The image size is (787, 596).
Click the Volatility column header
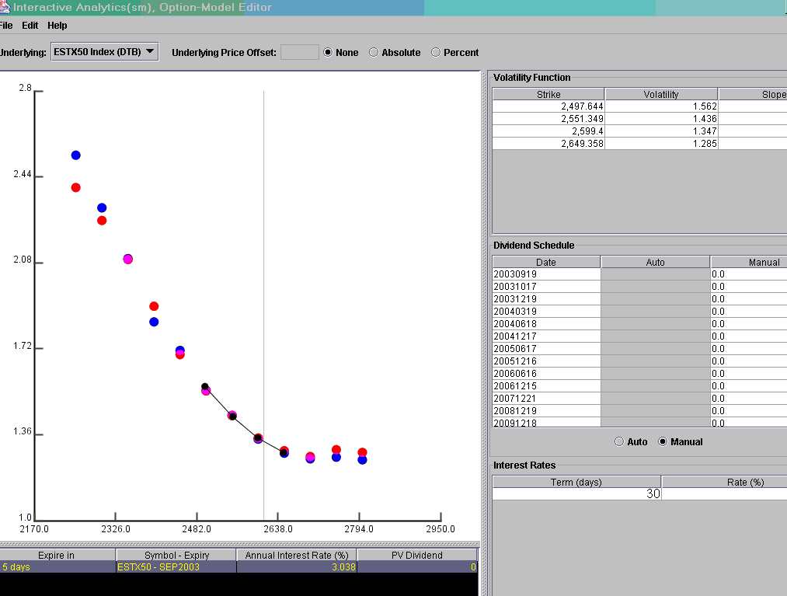coord(660,94)
